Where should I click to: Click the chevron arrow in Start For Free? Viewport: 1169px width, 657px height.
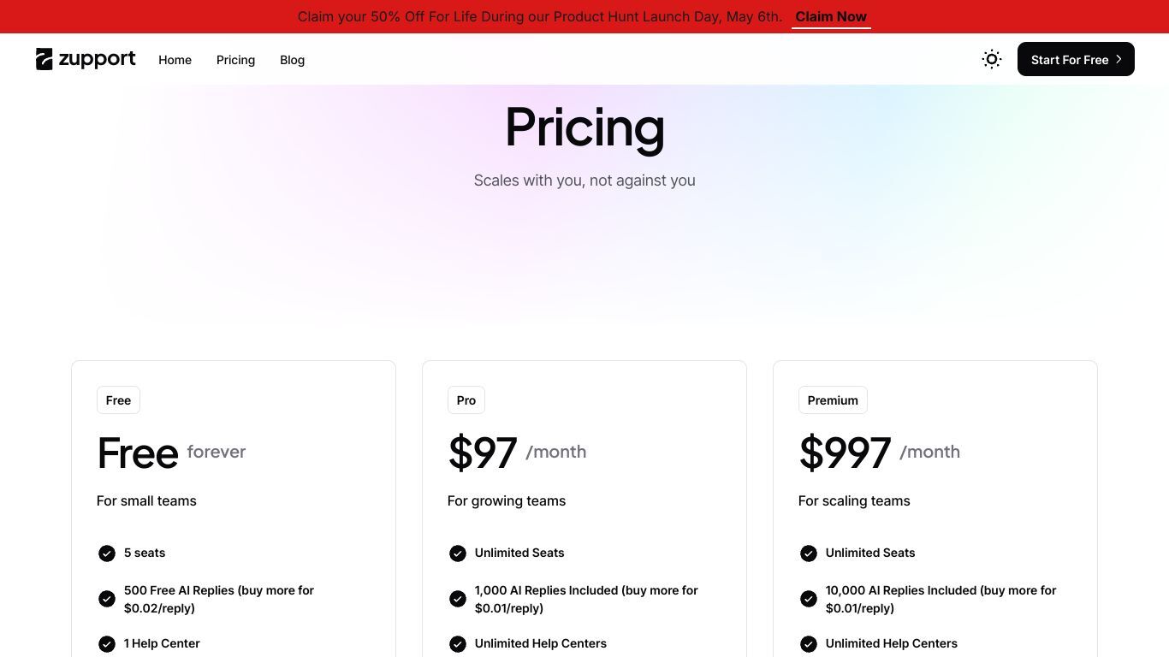(x=1119, y=59)
